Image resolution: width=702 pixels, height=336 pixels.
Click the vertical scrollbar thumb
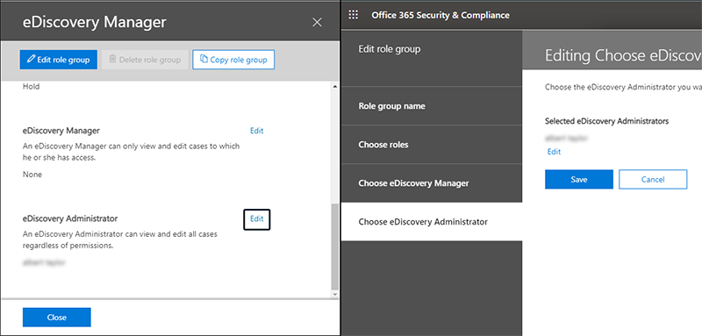[x=335, y=247]
